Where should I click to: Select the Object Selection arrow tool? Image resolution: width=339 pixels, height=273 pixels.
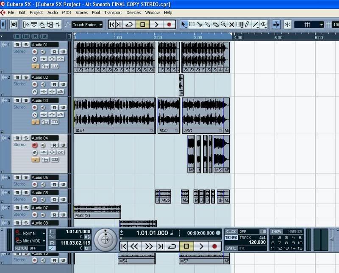[x=184, y=25]
